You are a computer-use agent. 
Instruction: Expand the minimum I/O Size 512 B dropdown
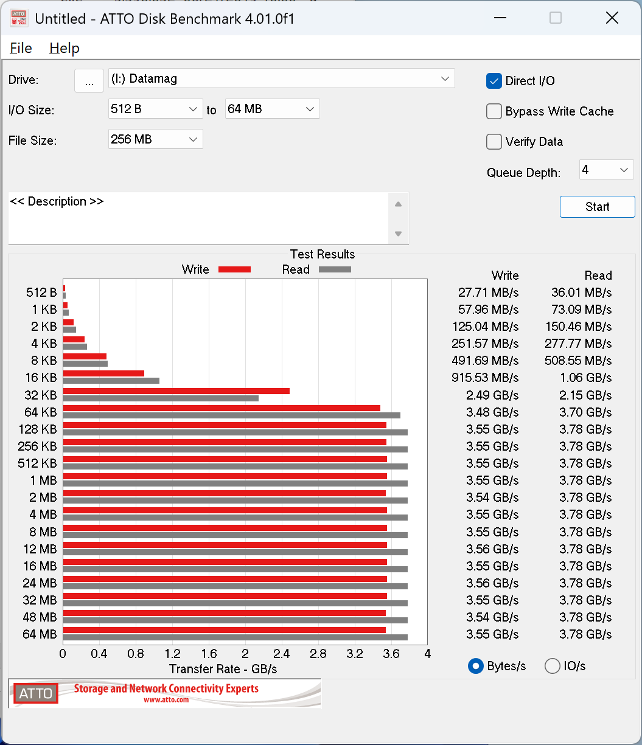coord(155,109)
